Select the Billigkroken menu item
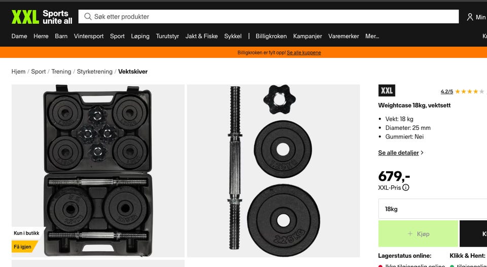 (x=271, y=36)
